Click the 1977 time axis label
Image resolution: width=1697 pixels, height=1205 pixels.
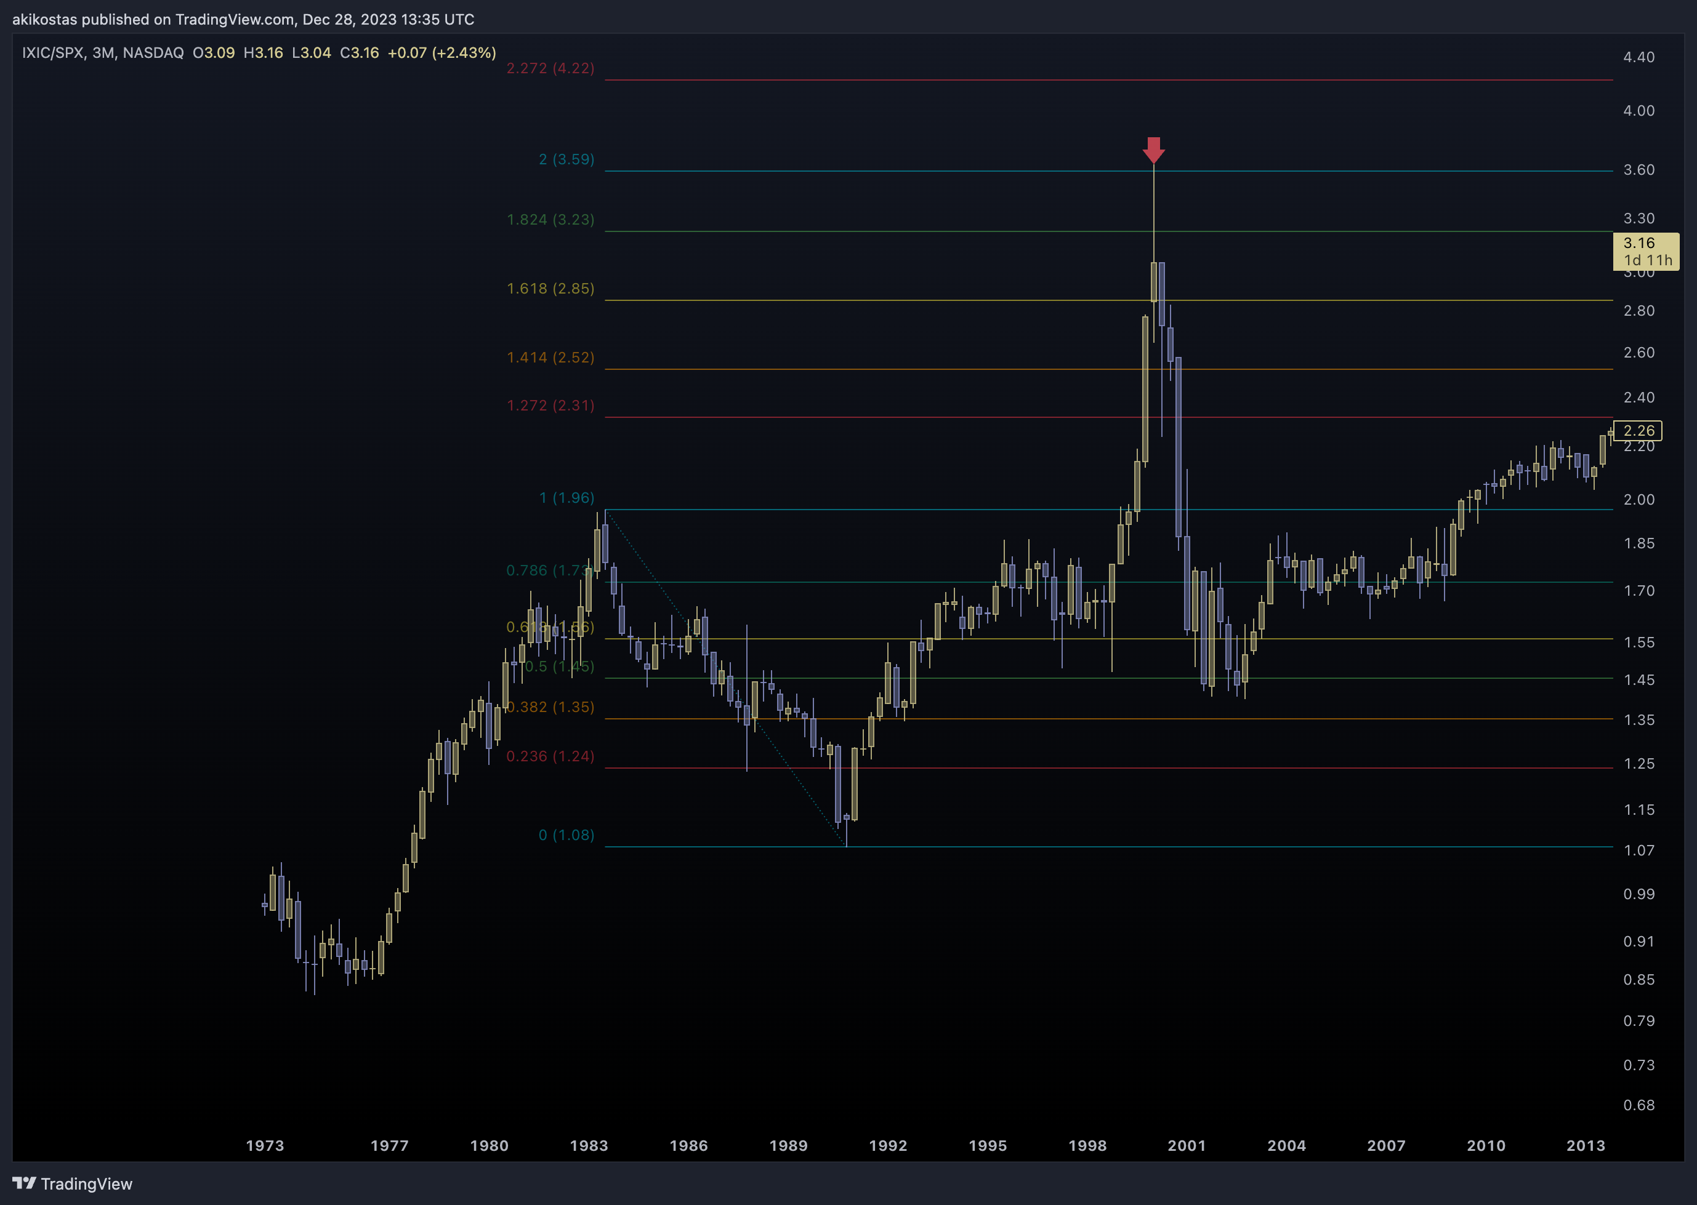click(390, 1146)
